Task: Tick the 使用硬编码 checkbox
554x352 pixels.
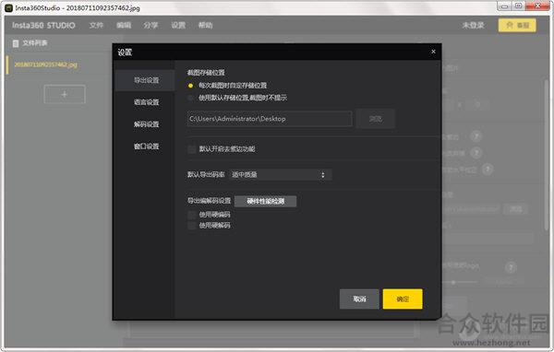Action: click(192, 215)
